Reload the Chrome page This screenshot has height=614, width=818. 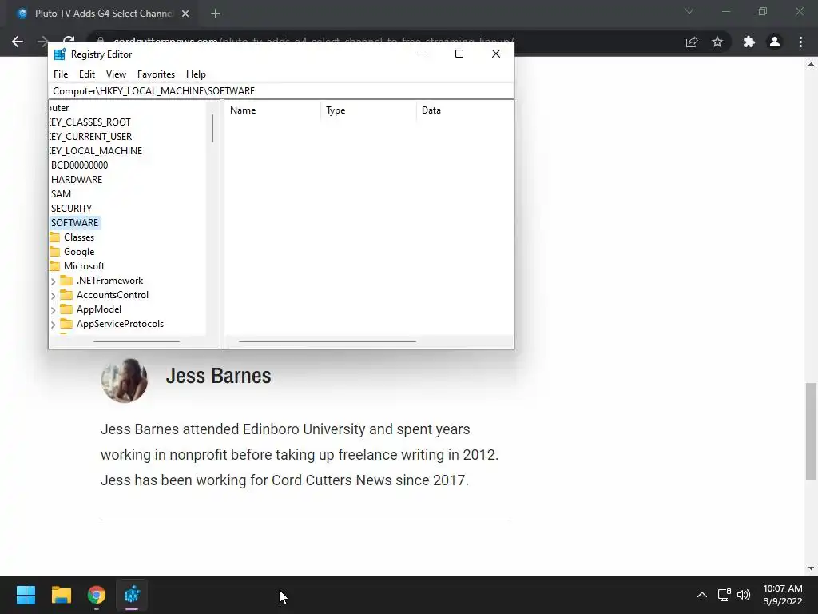[x=69, y=42]
